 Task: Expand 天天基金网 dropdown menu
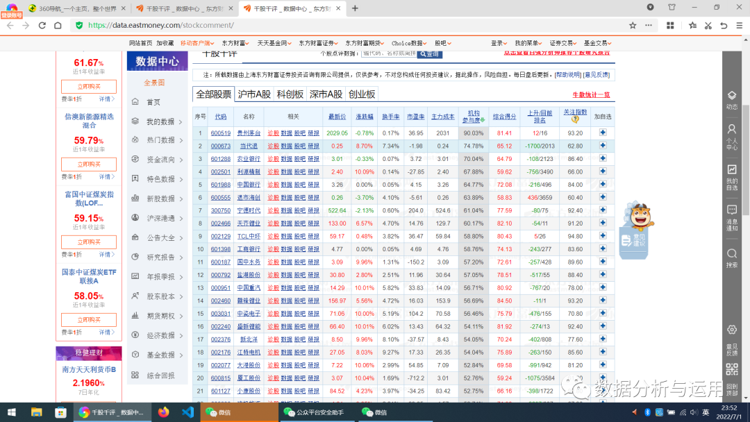point(274,43)
